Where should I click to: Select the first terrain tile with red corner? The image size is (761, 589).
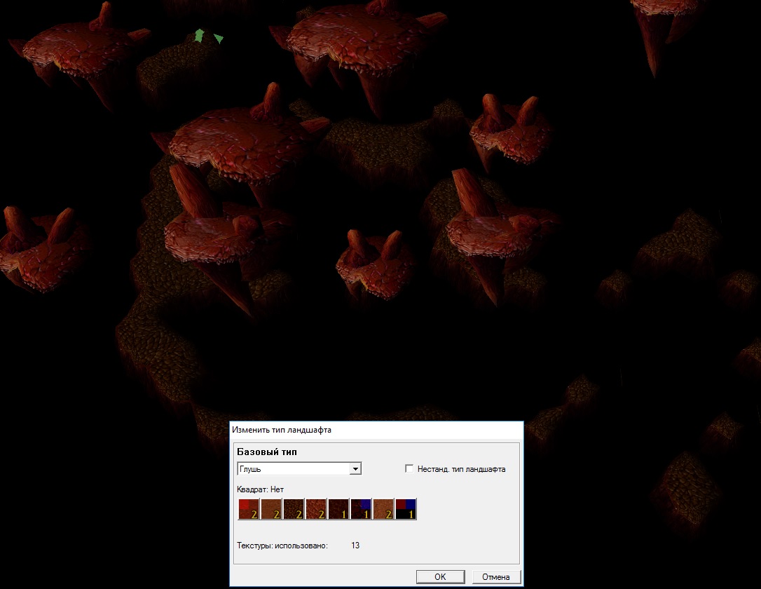tap(249, 509)
